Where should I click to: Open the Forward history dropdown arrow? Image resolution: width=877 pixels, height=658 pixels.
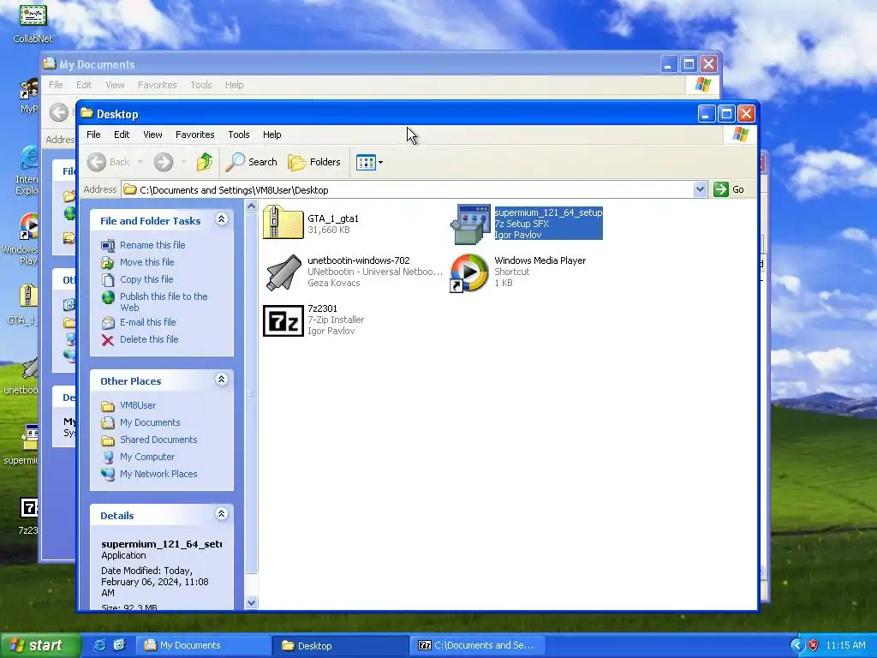[183, 162]
